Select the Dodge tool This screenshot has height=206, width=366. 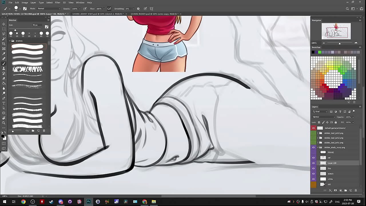[x=4, y=93]
